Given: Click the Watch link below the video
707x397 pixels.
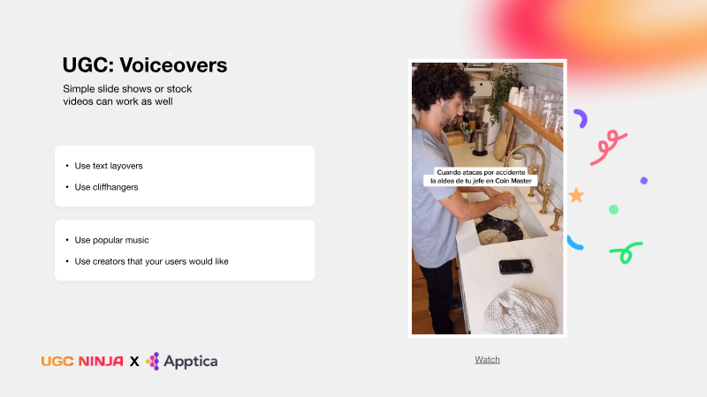Looking at the screenshot, I should pos(487,360).
